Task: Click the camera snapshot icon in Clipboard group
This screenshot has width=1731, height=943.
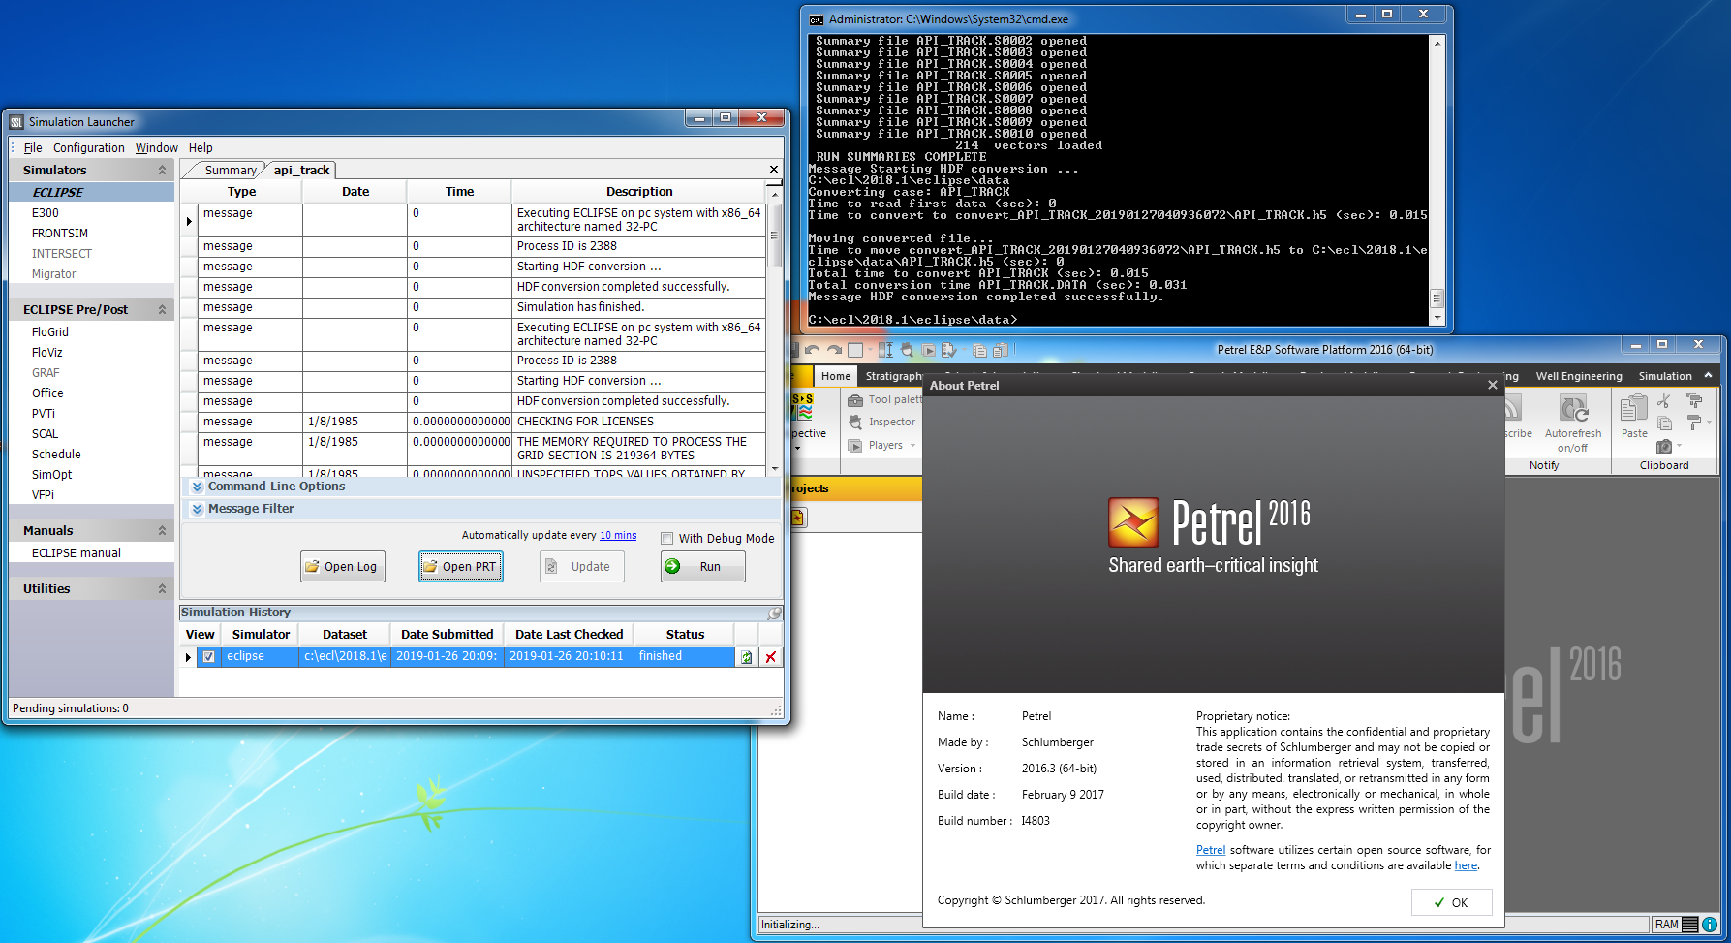Action: click(x=1664, y=447)
